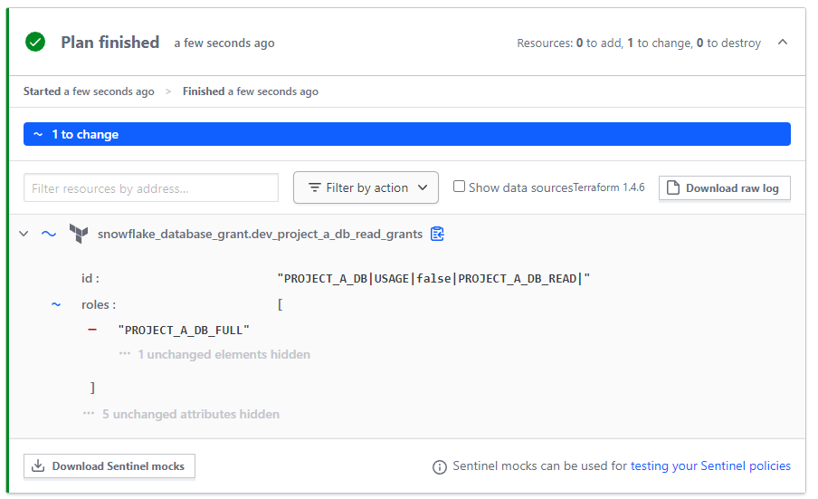The width and height of the screenshot is (818, 499).
Task: Click the green Plan finished checkmark icon
Action: coord(35,42)
